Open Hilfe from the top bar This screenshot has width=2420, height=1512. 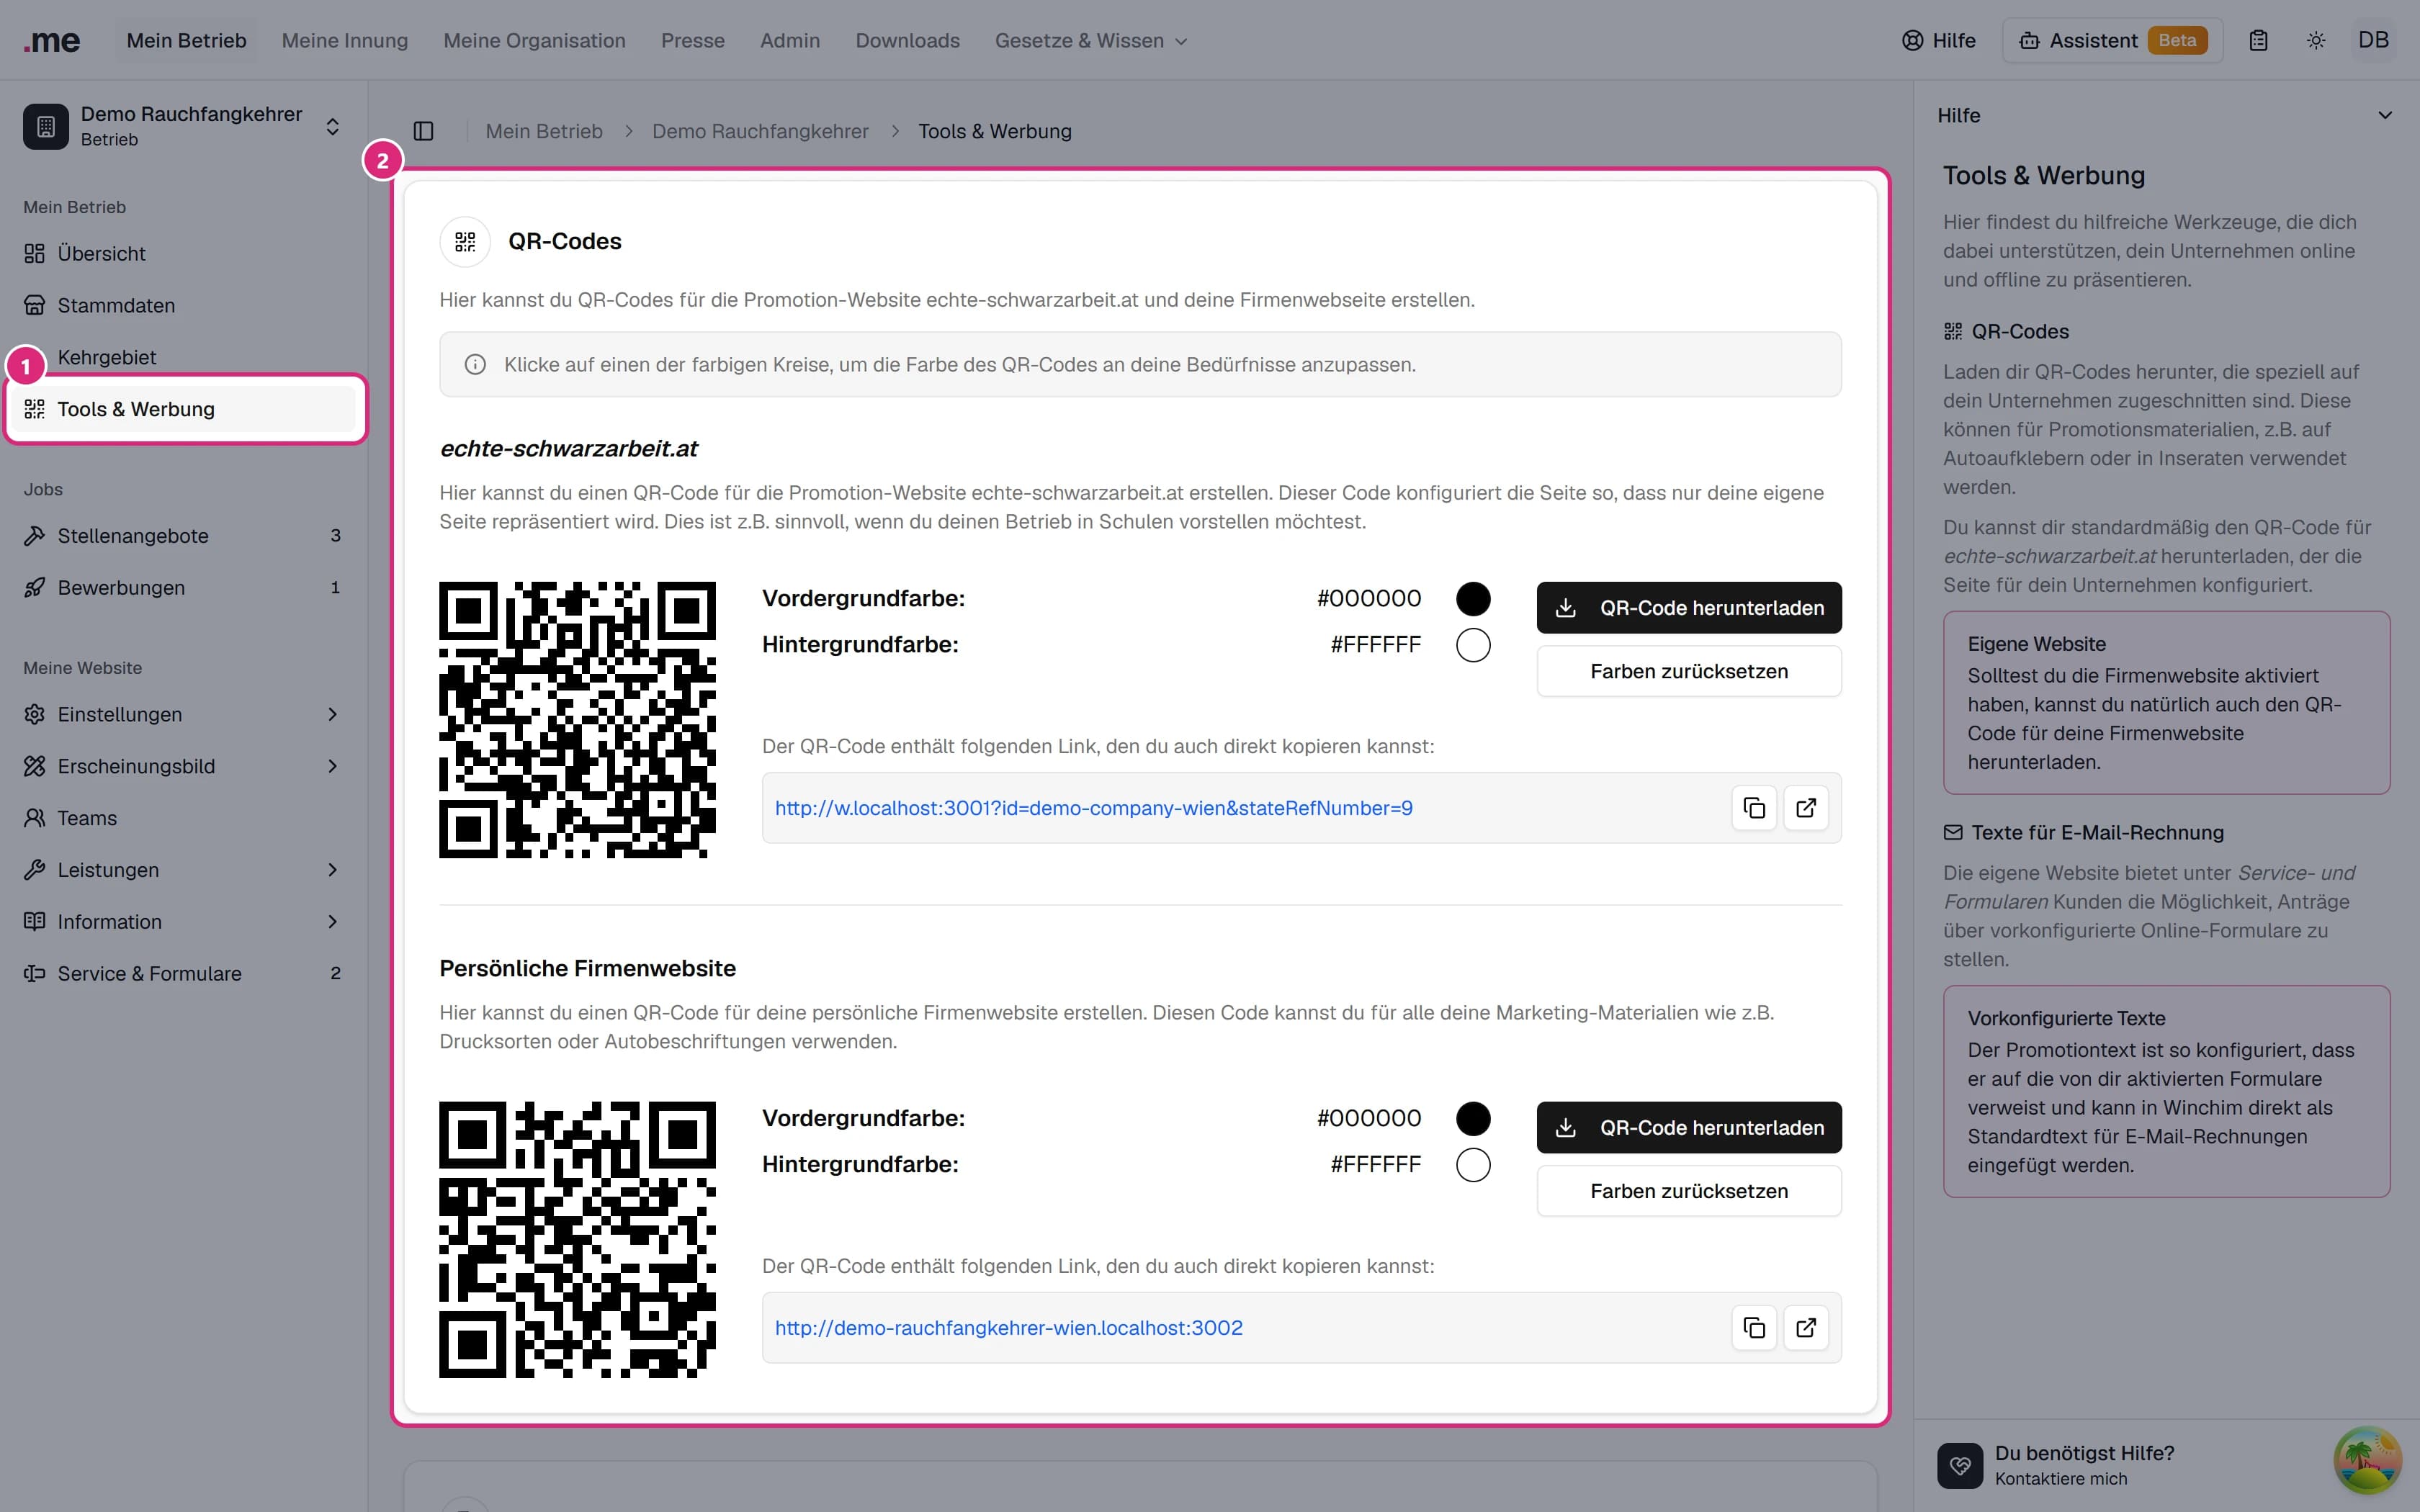coord(1938,41)
